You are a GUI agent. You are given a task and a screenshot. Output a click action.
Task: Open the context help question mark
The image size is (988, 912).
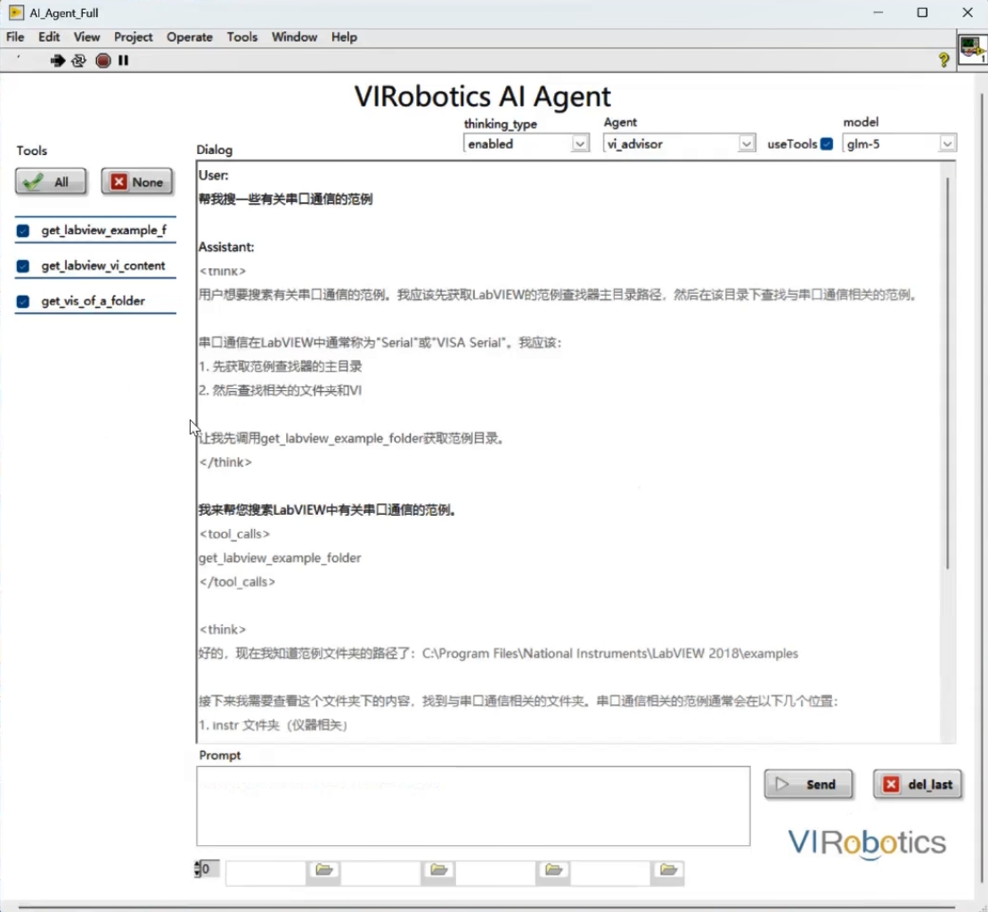tap(943, 60)
